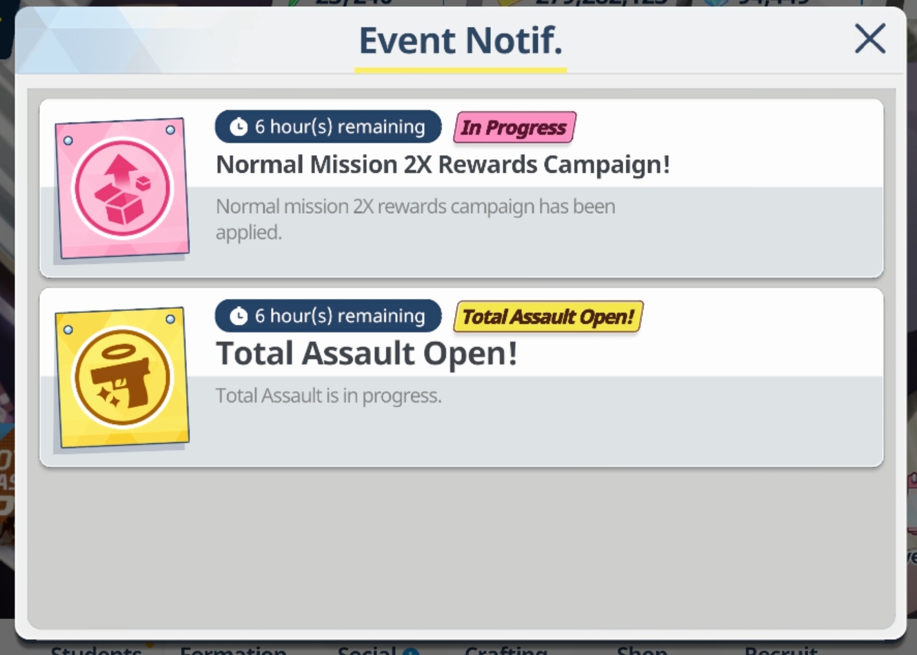The height and width of the screenshot is (655, 917).
Task: Open the Social menu at bottom
Action: click(367, 649)
